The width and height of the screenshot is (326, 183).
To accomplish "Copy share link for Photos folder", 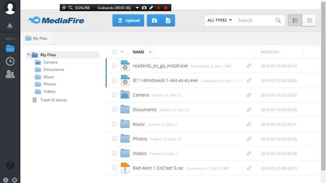I will click(249, 139).
